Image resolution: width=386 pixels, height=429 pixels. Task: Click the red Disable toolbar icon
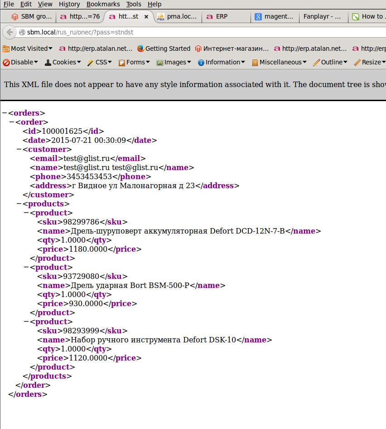6,63
